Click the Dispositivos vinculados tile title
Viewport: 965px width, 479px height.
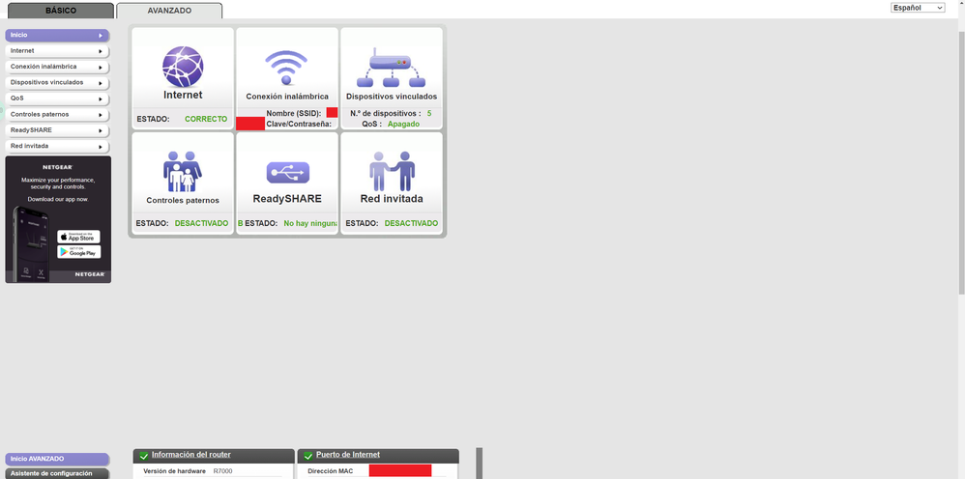tap(392, 97)
